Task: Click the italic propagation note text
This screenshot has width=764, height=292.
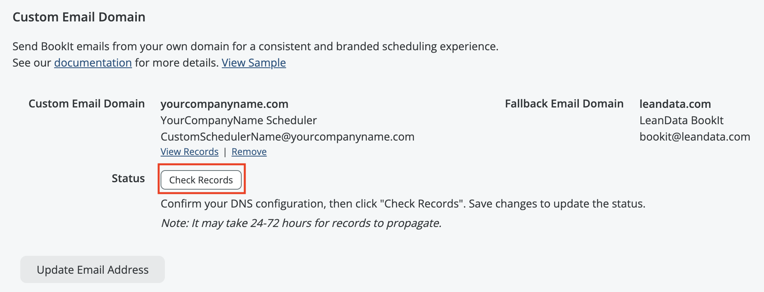Action: [301, 223]
